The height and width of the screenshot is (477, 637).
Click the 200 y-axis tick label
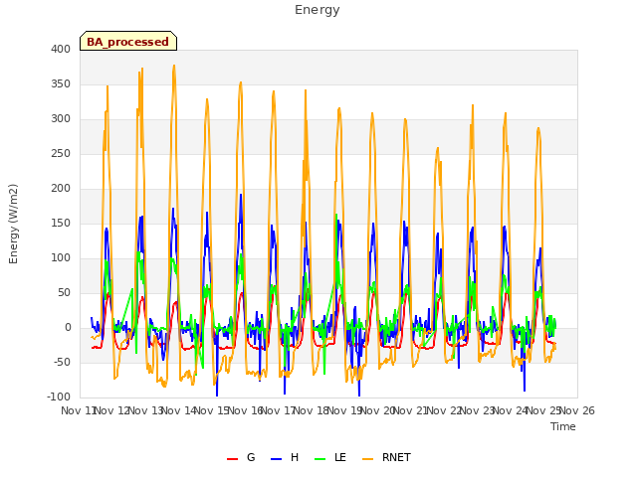61,189
